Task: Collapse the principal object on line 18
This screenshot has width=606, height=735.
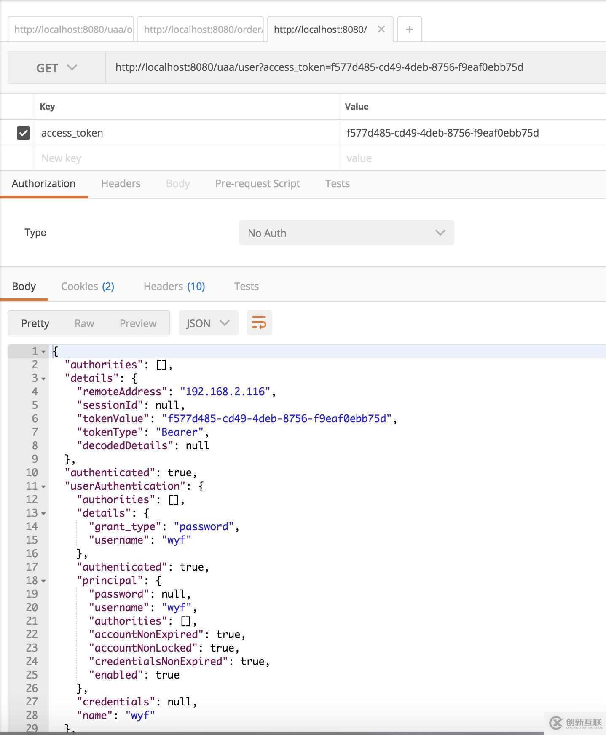Action: click(x=43, y=581)
